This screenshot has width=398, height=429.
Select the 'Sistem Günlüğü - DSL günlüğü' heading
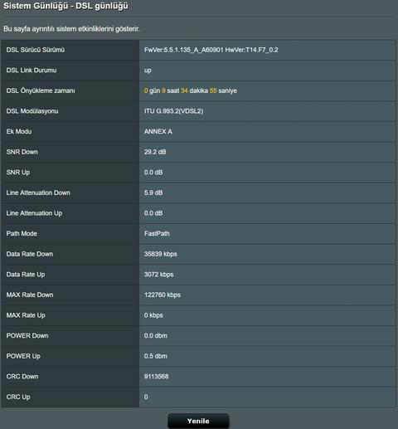(66, 6)
